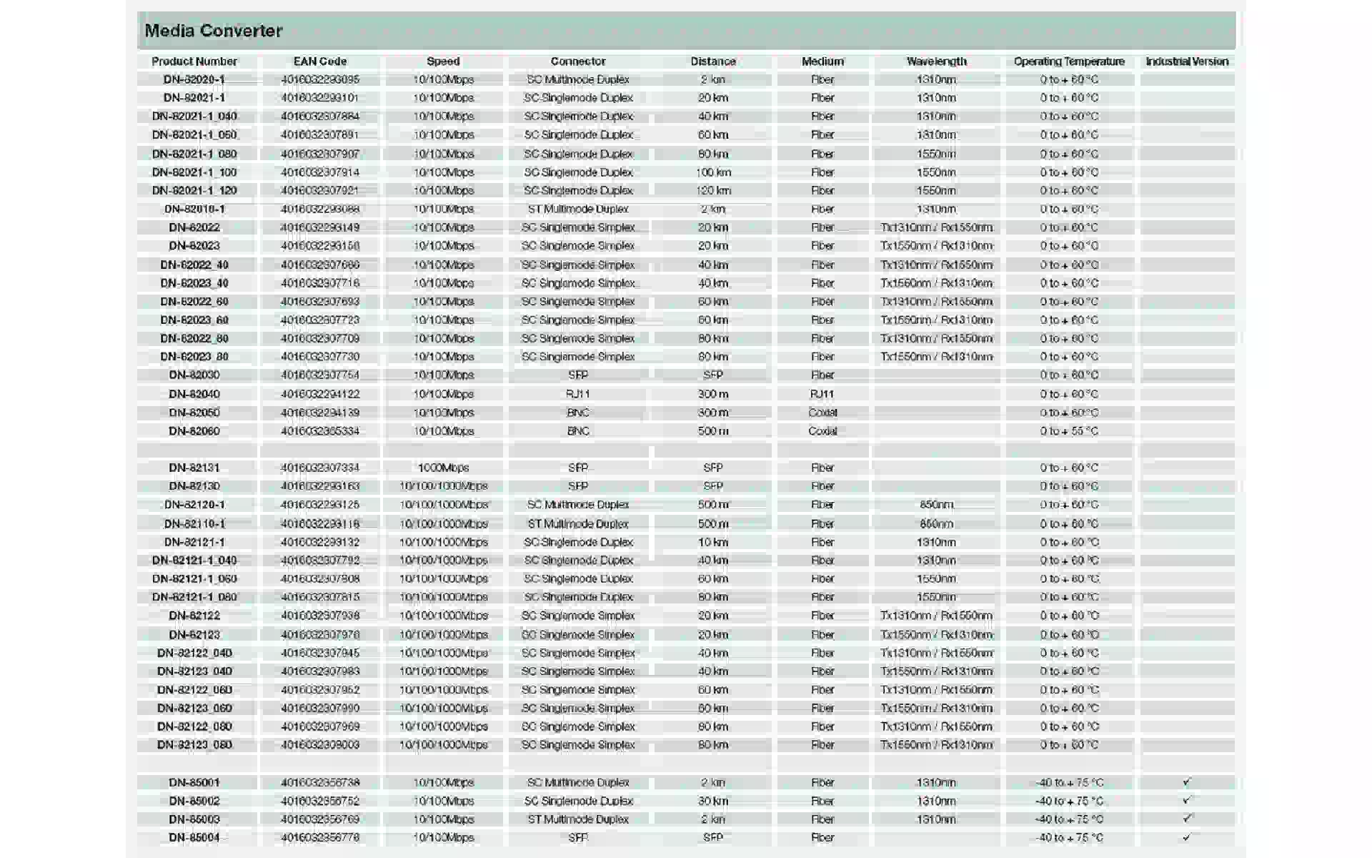Screen dimensions: 1372x858
Task: Click the DN-85003 industrial version checkmark
Action: tap(1187, 819)
